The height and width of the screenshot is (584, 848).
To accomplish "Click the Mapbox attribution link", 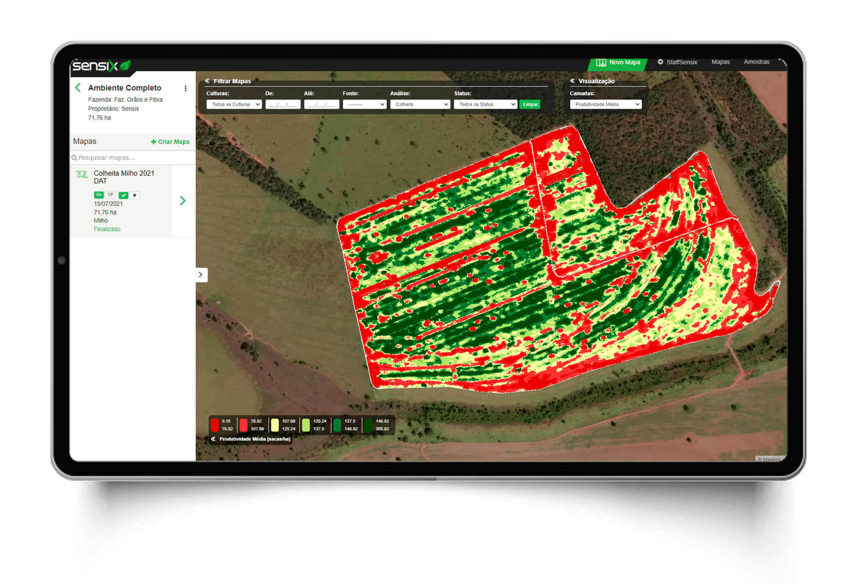I will tap(770, 459).
